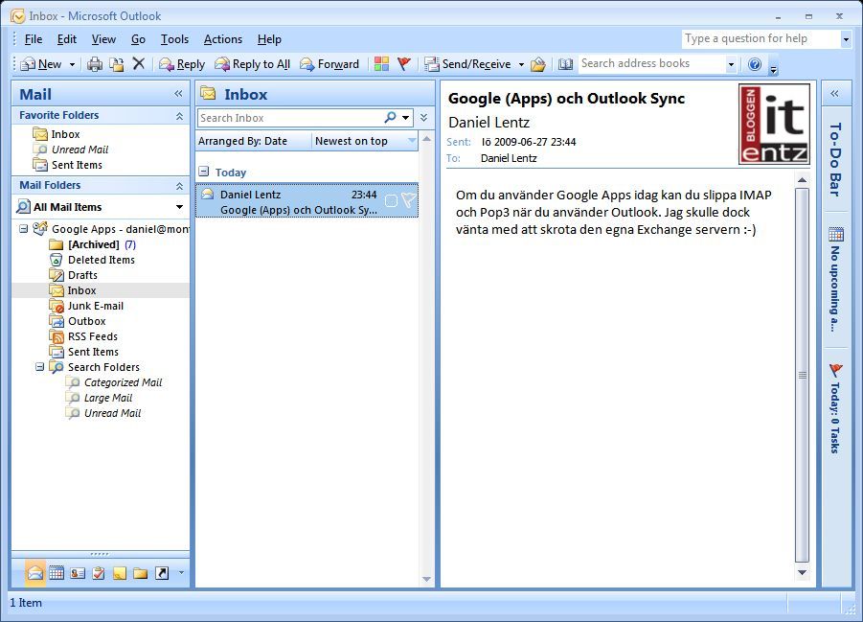Click the Send/Receive button
The image size is (863, 622).
467,64
